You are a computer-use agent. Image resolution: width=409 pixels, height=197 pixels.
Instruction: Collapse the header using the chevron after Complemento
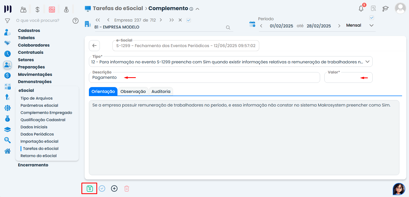click(x=198, y=9)
